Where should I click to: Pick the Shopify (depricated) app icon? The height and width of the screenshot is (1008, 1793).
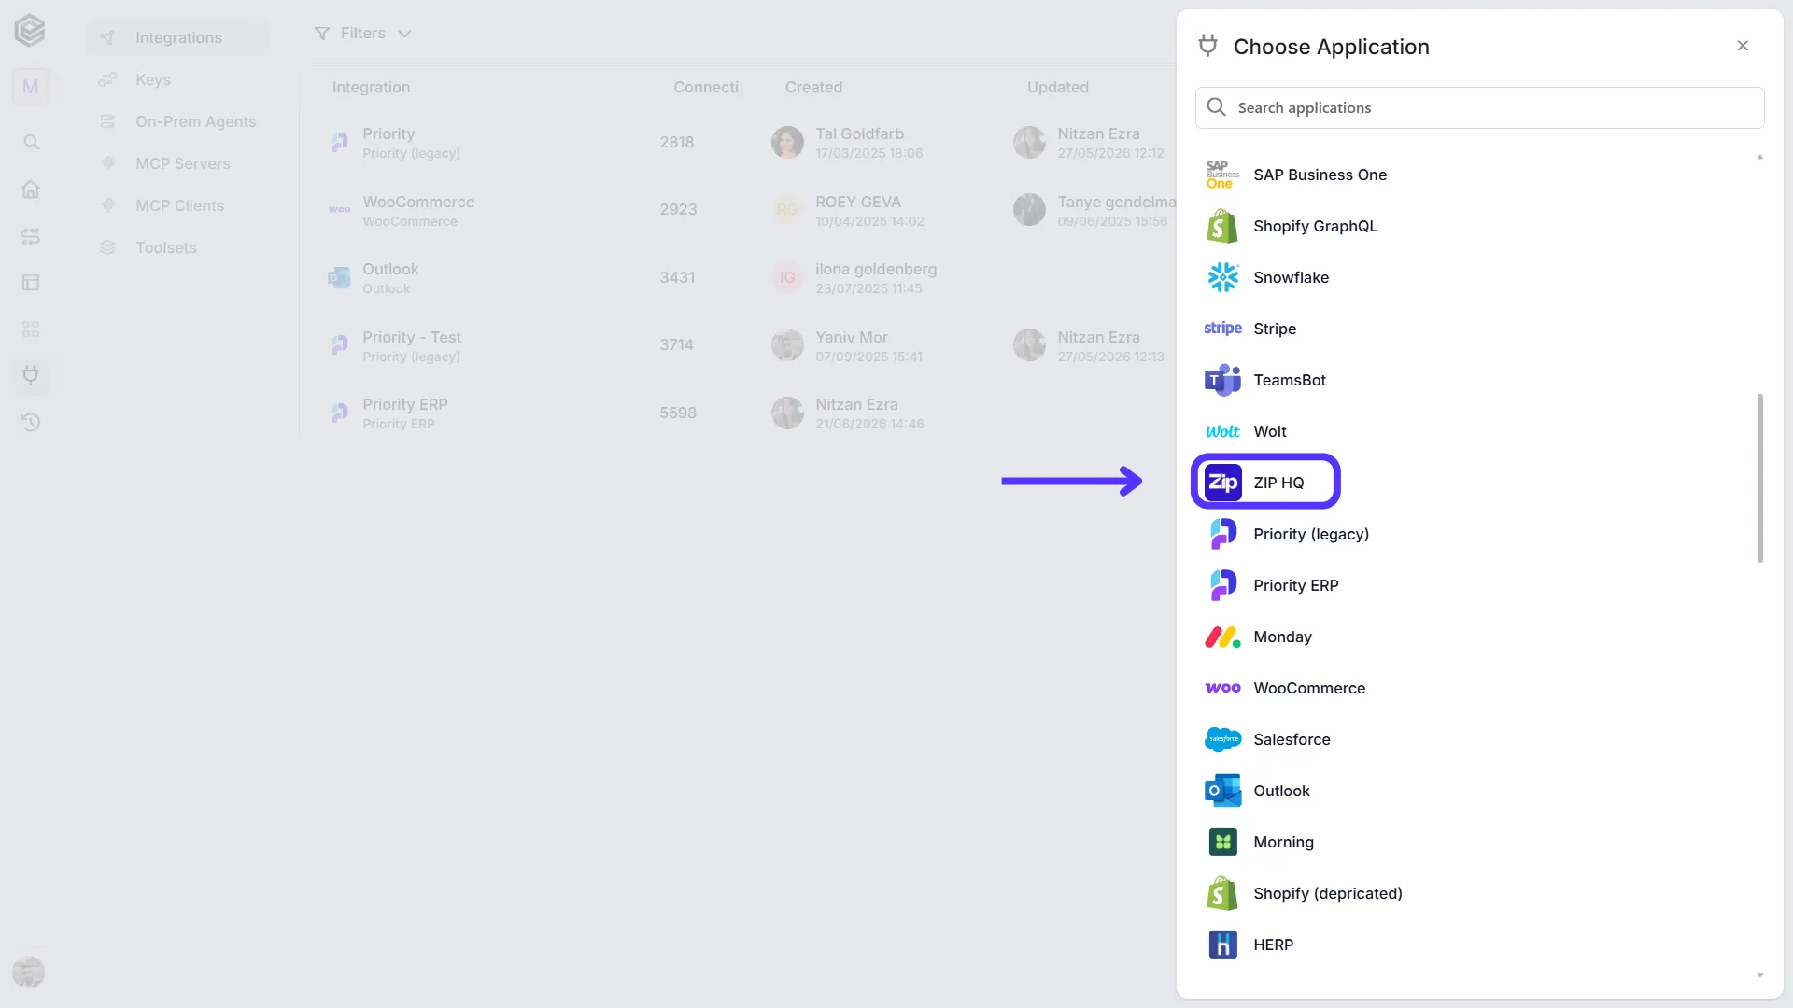tap(1222, 893)
